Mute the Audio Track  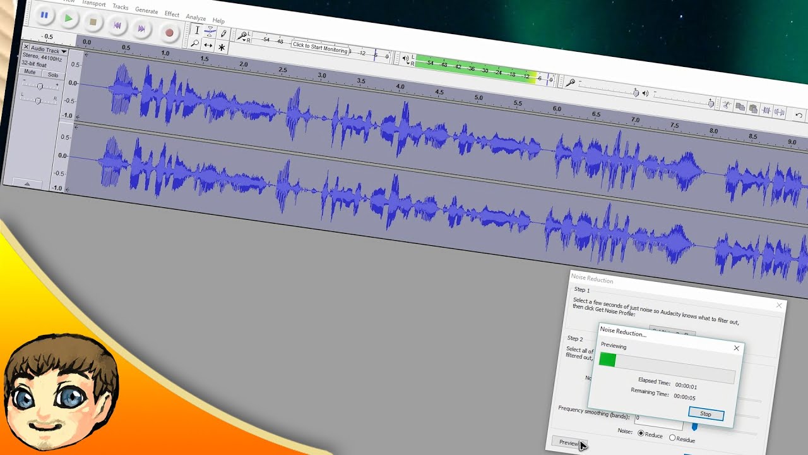tap(30, 71)
